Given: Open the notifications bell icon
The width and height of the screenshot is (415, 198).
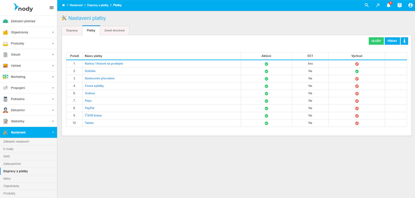Looking at the screenshot, I should point(388,5).
